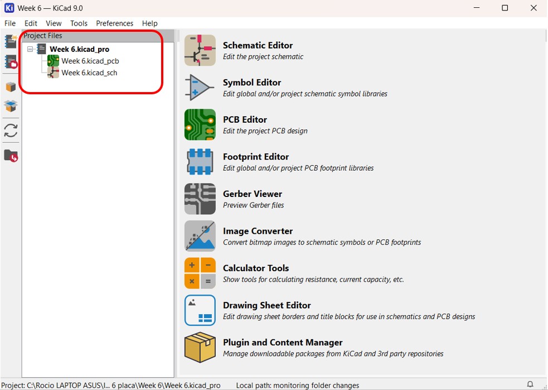Image resolution: width=548 pixels, height=390 pixels.
Task: Open Plugin and Content Manager box icon
Action: click(200, 348)
